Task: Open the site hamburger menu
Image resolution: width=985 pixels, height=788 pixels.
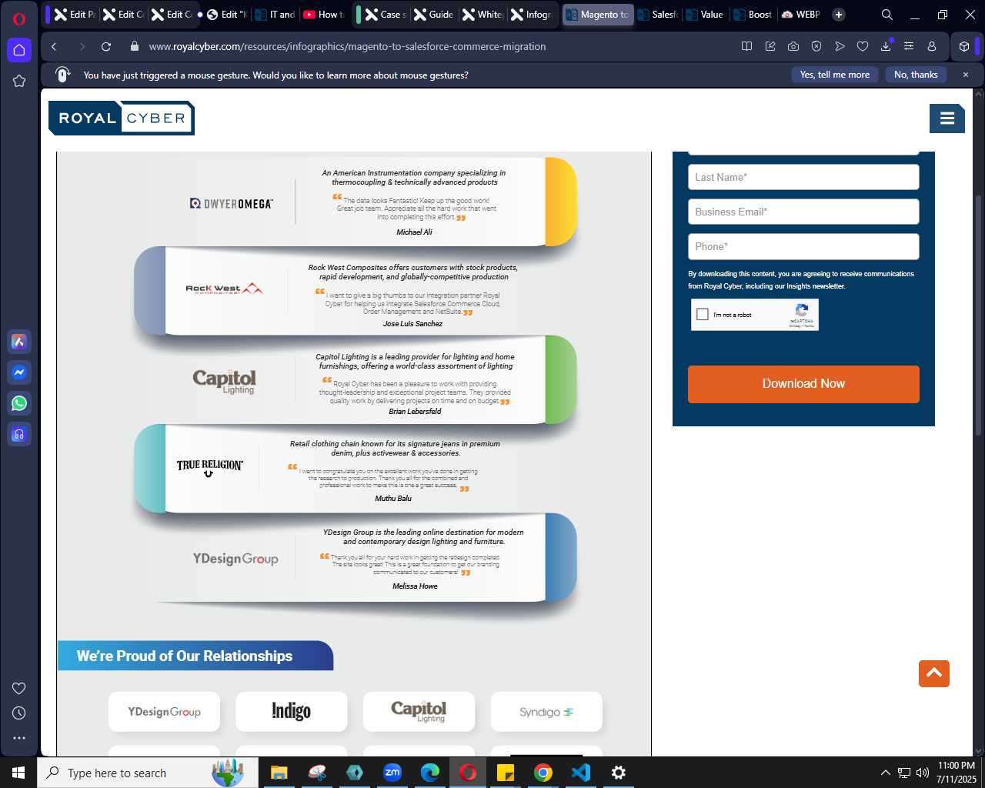Action: (x=947, y=118)
